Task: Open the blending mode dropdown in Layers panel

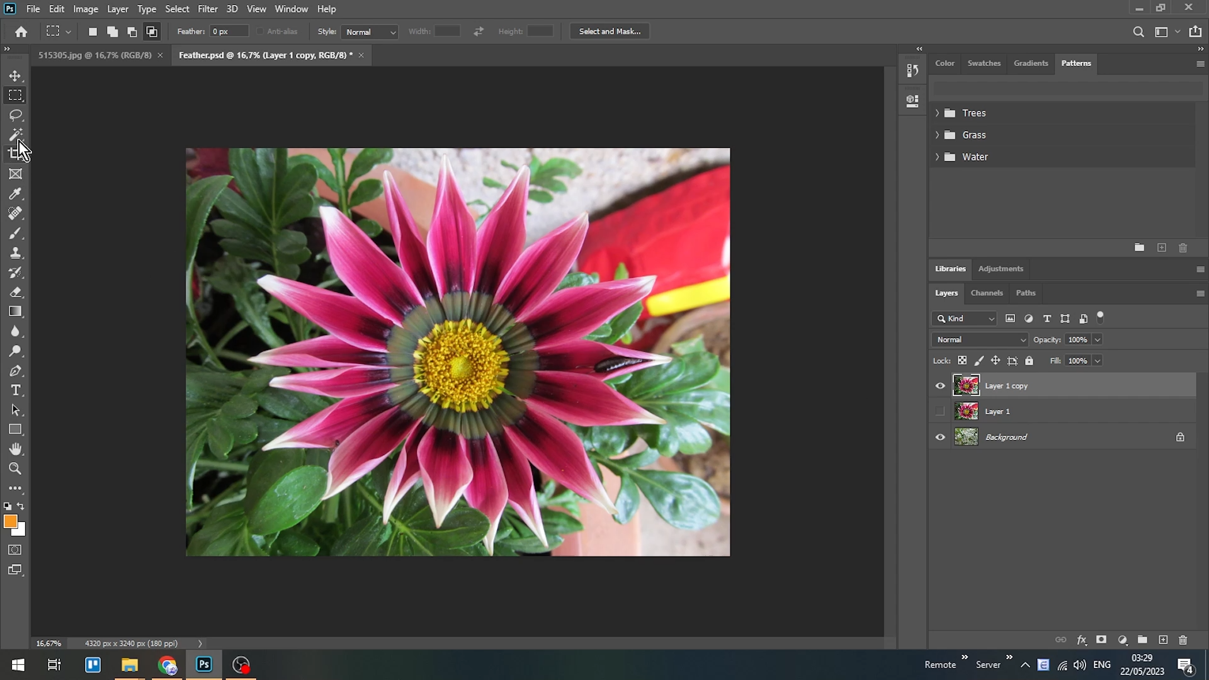Action: pos(979,339)
